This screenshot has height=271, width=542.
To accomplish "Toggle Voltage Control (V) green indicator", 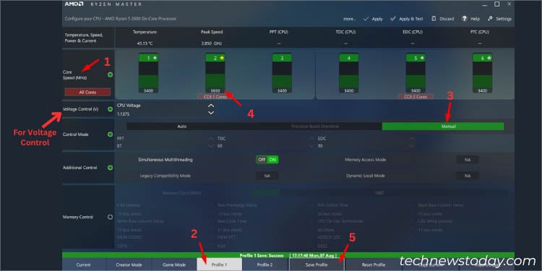I will (111, 109).
